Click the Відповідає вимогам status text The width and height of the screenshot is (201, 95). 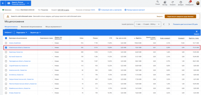27,10
